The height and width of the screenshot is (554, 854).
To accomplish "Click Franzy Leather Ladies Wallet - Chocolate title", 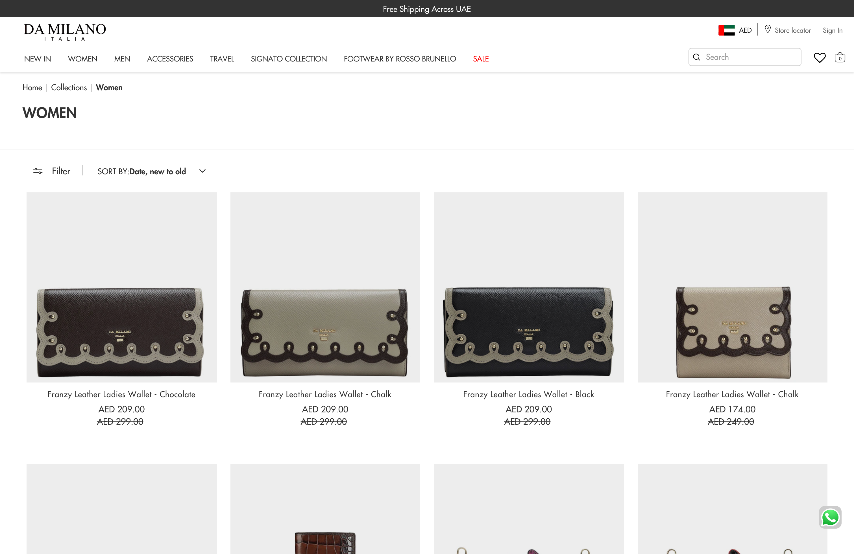I will 122,394.
